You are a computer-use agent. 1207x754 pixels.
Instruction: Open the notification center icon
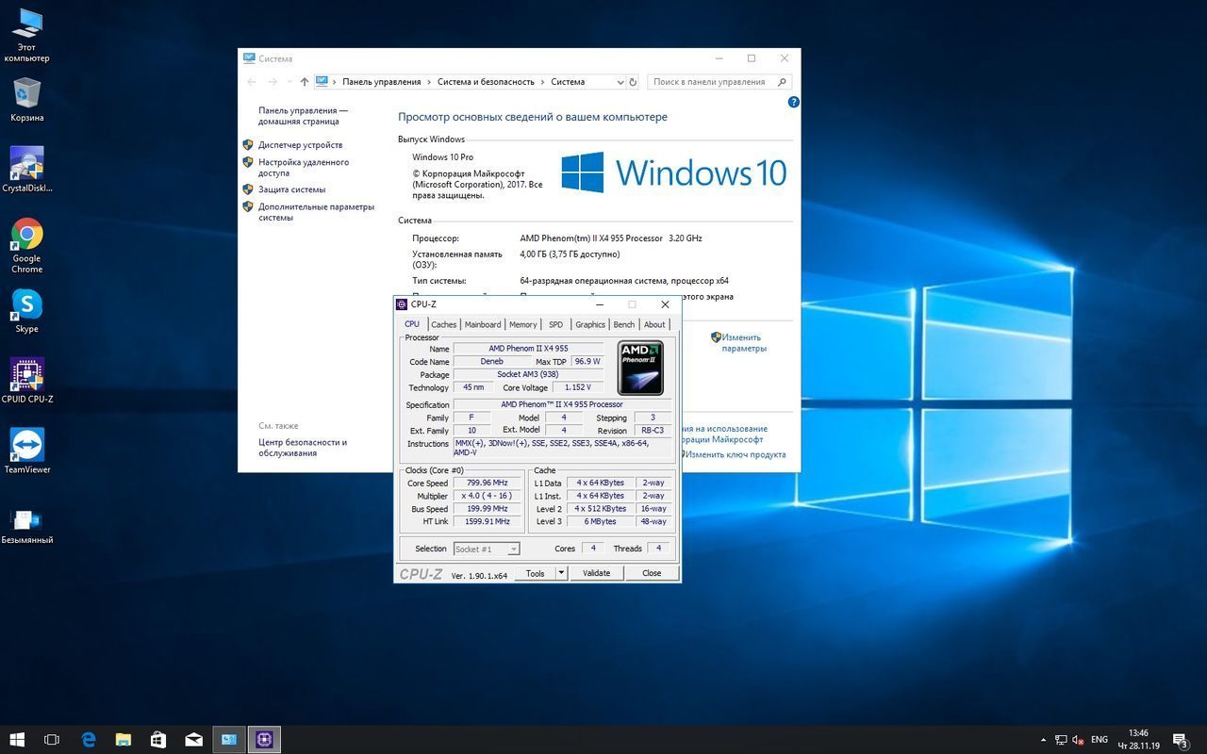[x=1181, y=740]
